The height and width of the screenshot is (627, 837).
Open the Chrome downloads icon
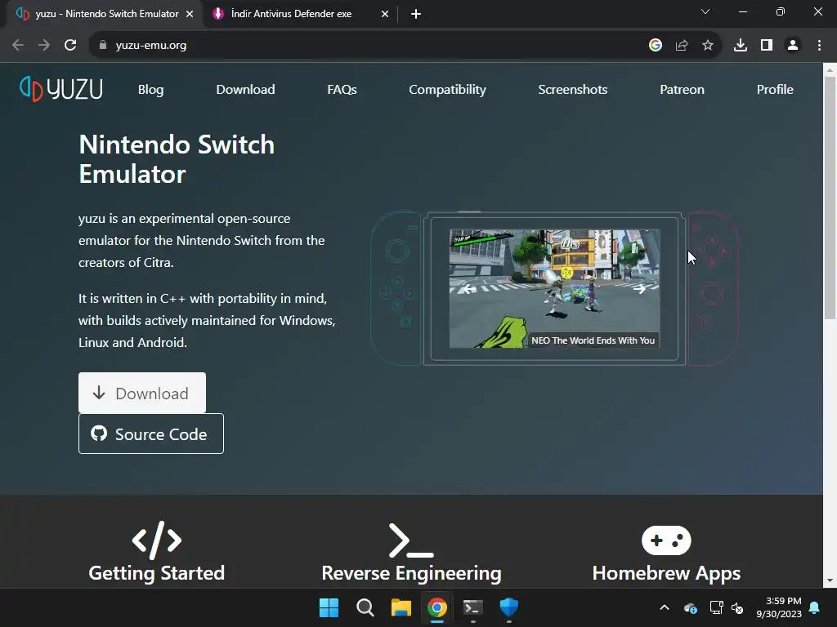[741, 46]
